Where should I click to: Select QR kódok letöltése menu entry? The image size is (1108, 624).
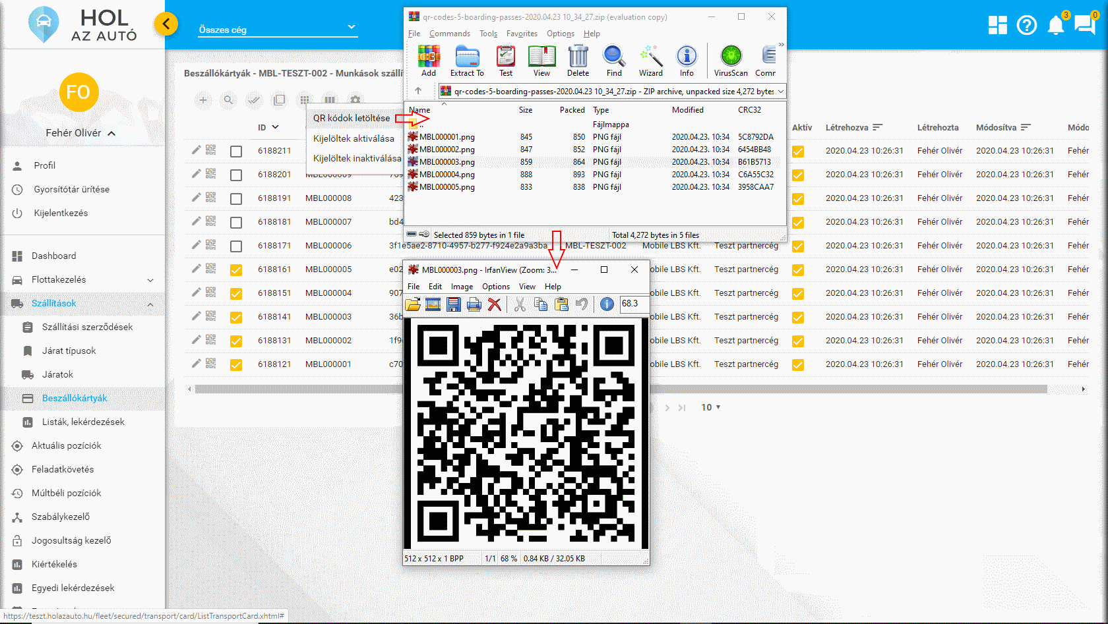[352, 118]
